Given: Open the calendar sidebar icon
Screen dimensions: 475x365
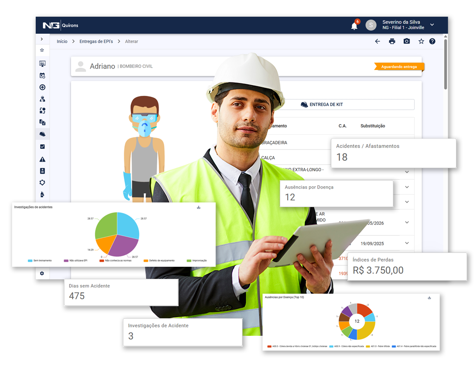Looking at the screenshot, I should coord(42,76).
